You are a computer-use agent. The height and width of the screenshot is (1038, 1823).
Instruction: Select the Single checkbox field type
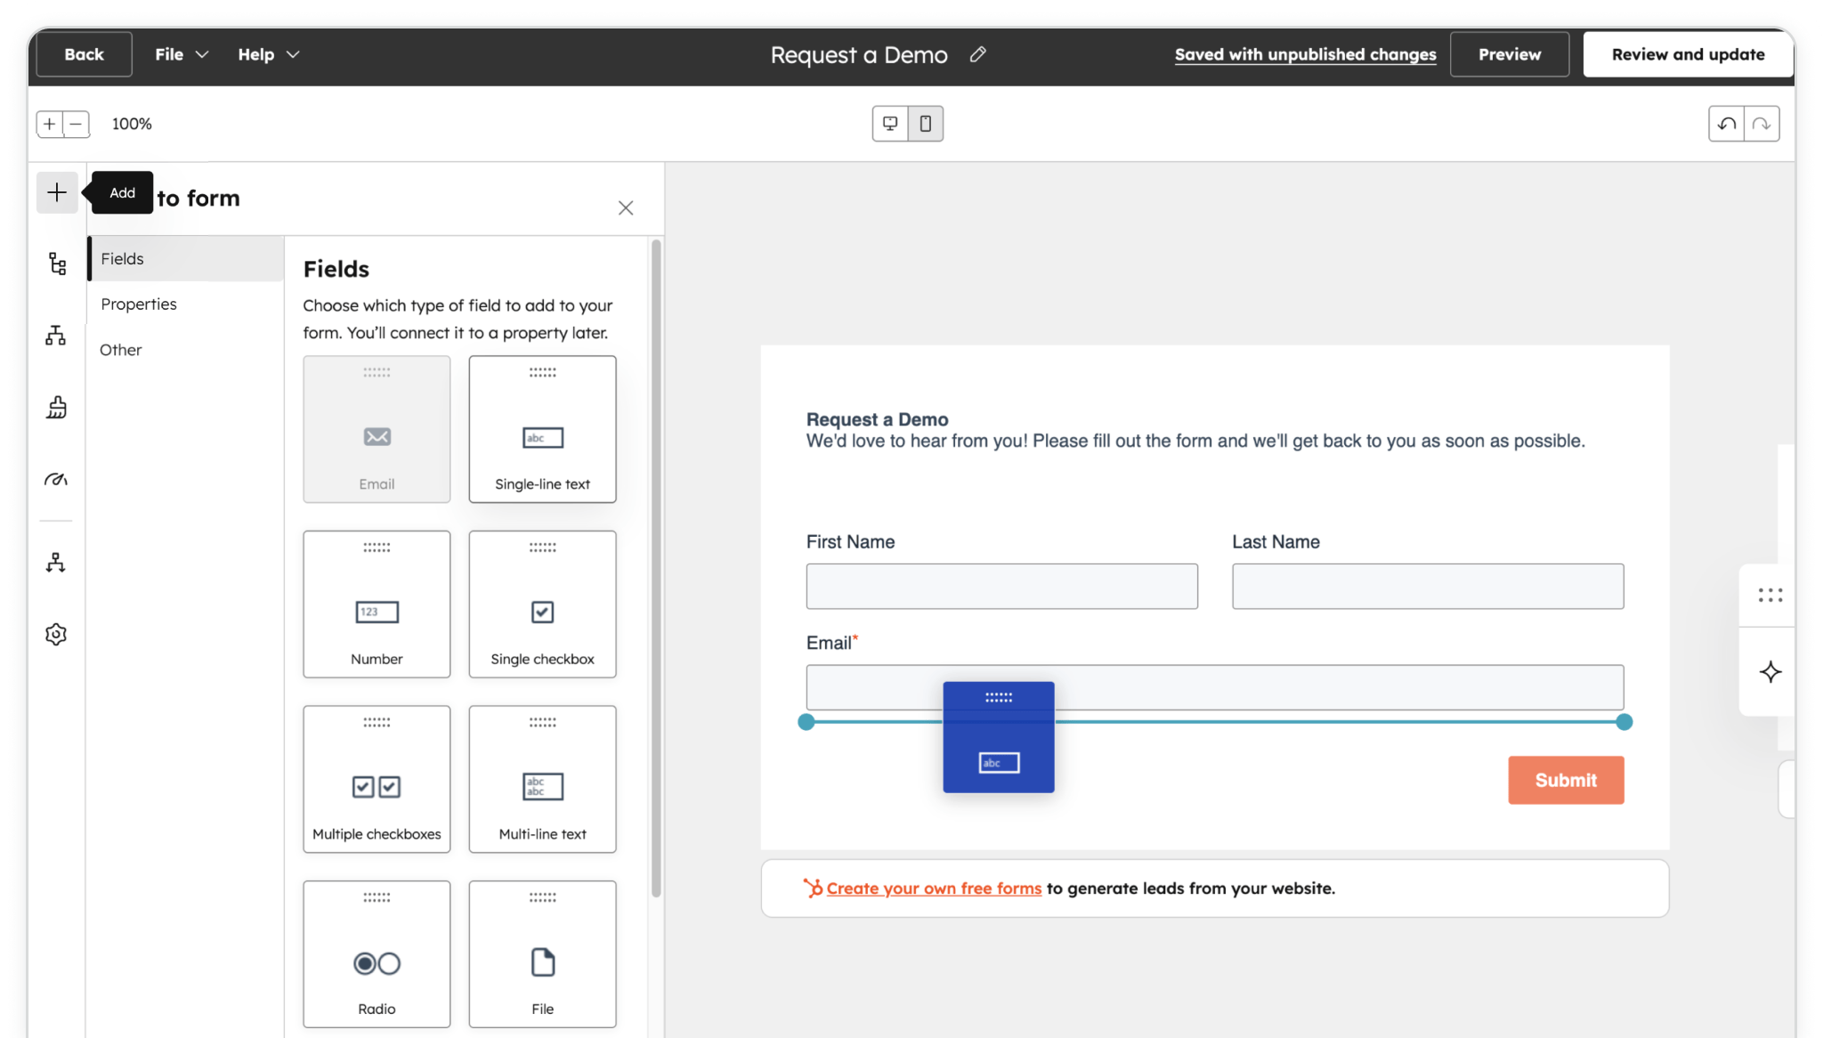click(542, 604)
